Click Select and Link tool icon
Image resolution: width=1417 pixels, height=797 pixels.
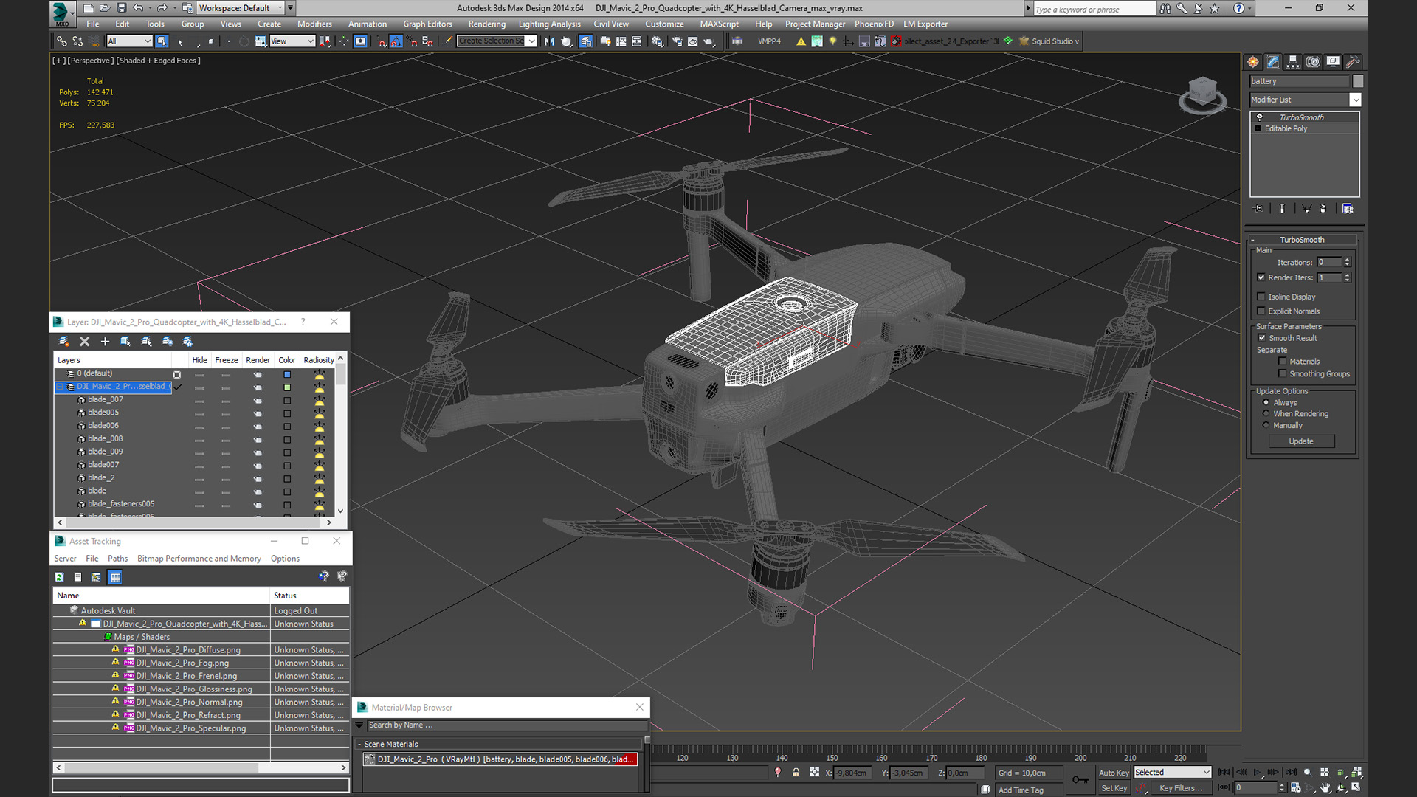point(62,41)
